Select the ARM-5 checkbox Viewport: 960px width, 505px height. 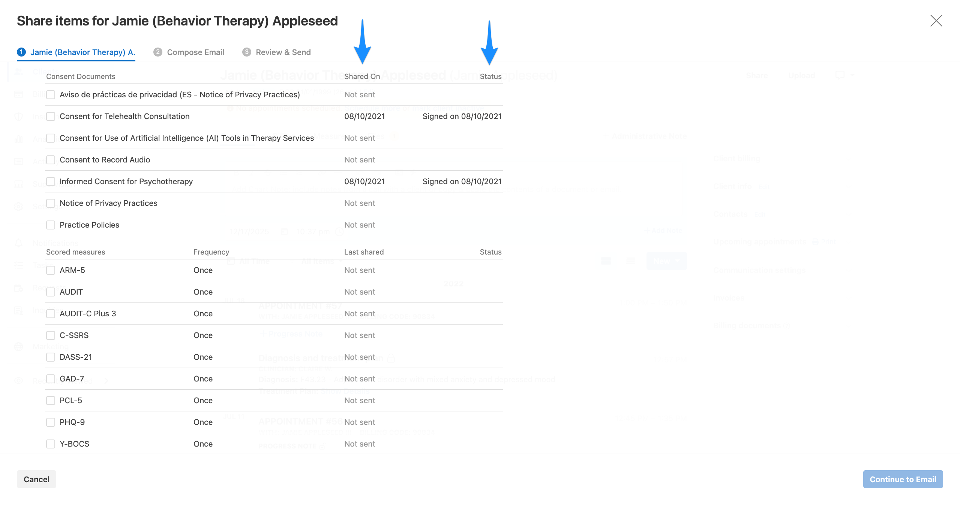[51, 270]
